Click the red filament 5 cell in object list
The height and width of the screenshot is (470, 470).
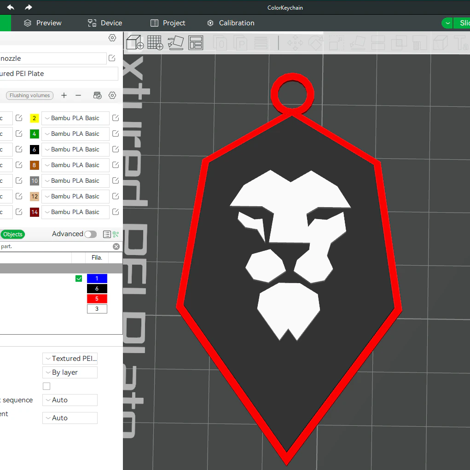click(x=97, y=299)
